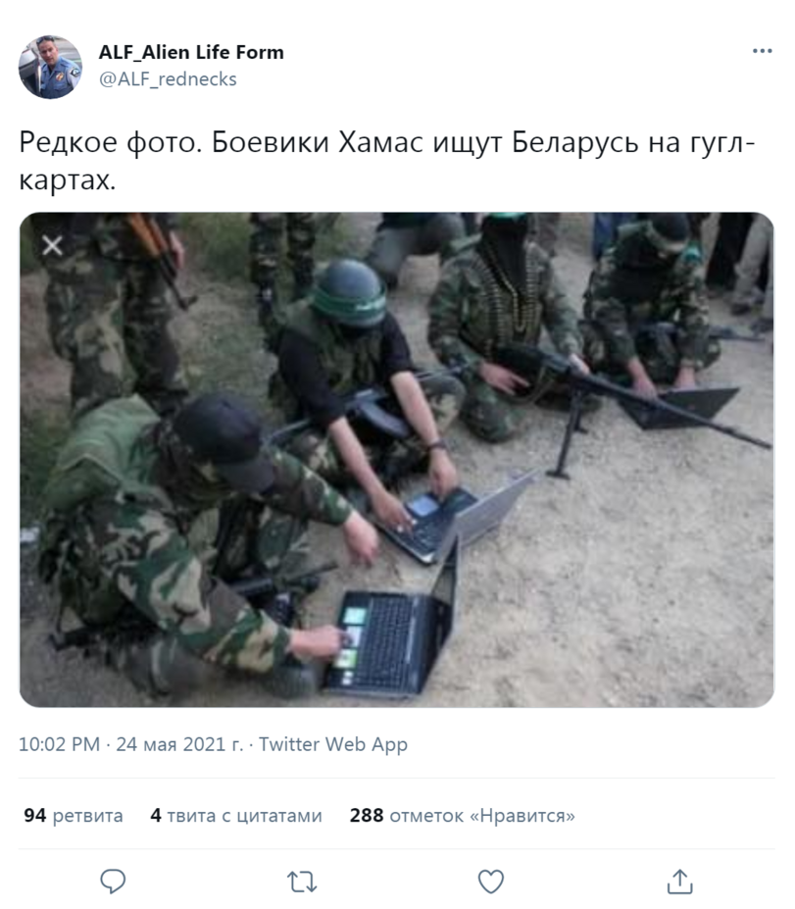Visit the @ALF_rednecks handle

168,78
